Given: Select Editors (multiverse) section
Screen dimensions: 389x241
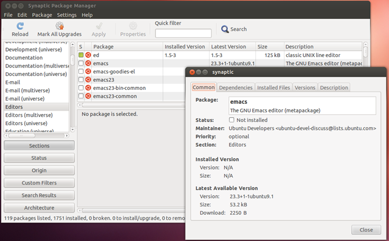Looking at the screenshot, I should point(36,115).
